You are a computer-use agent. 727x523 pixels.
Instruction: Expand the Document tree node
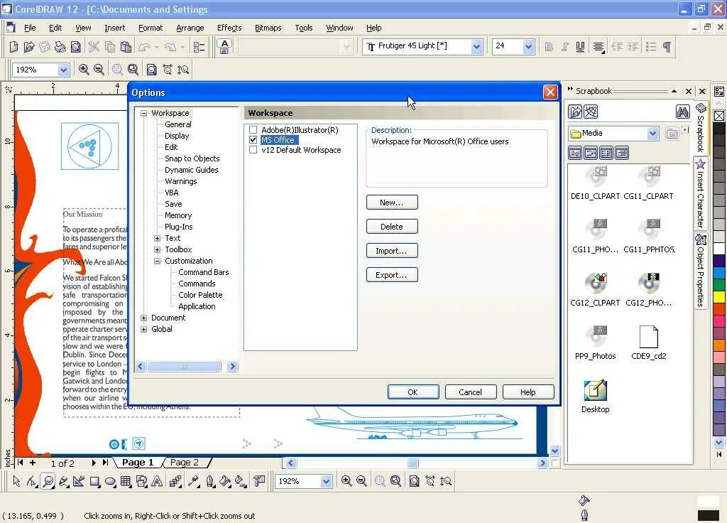(x=143, y=318)
